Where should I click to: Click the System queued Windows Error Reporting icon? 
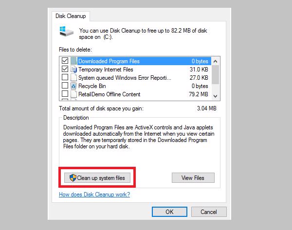point(74,78)
